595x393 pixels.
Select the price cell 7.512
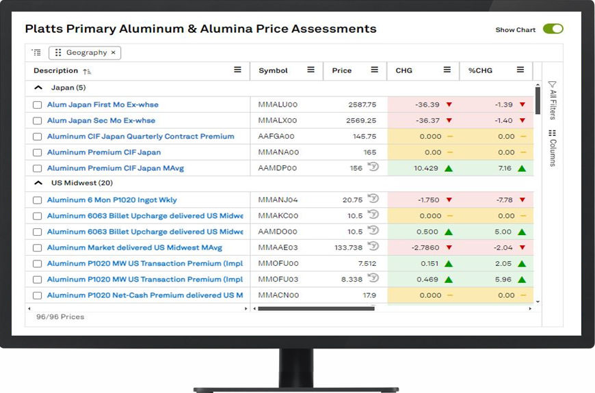tap(367, 264)
